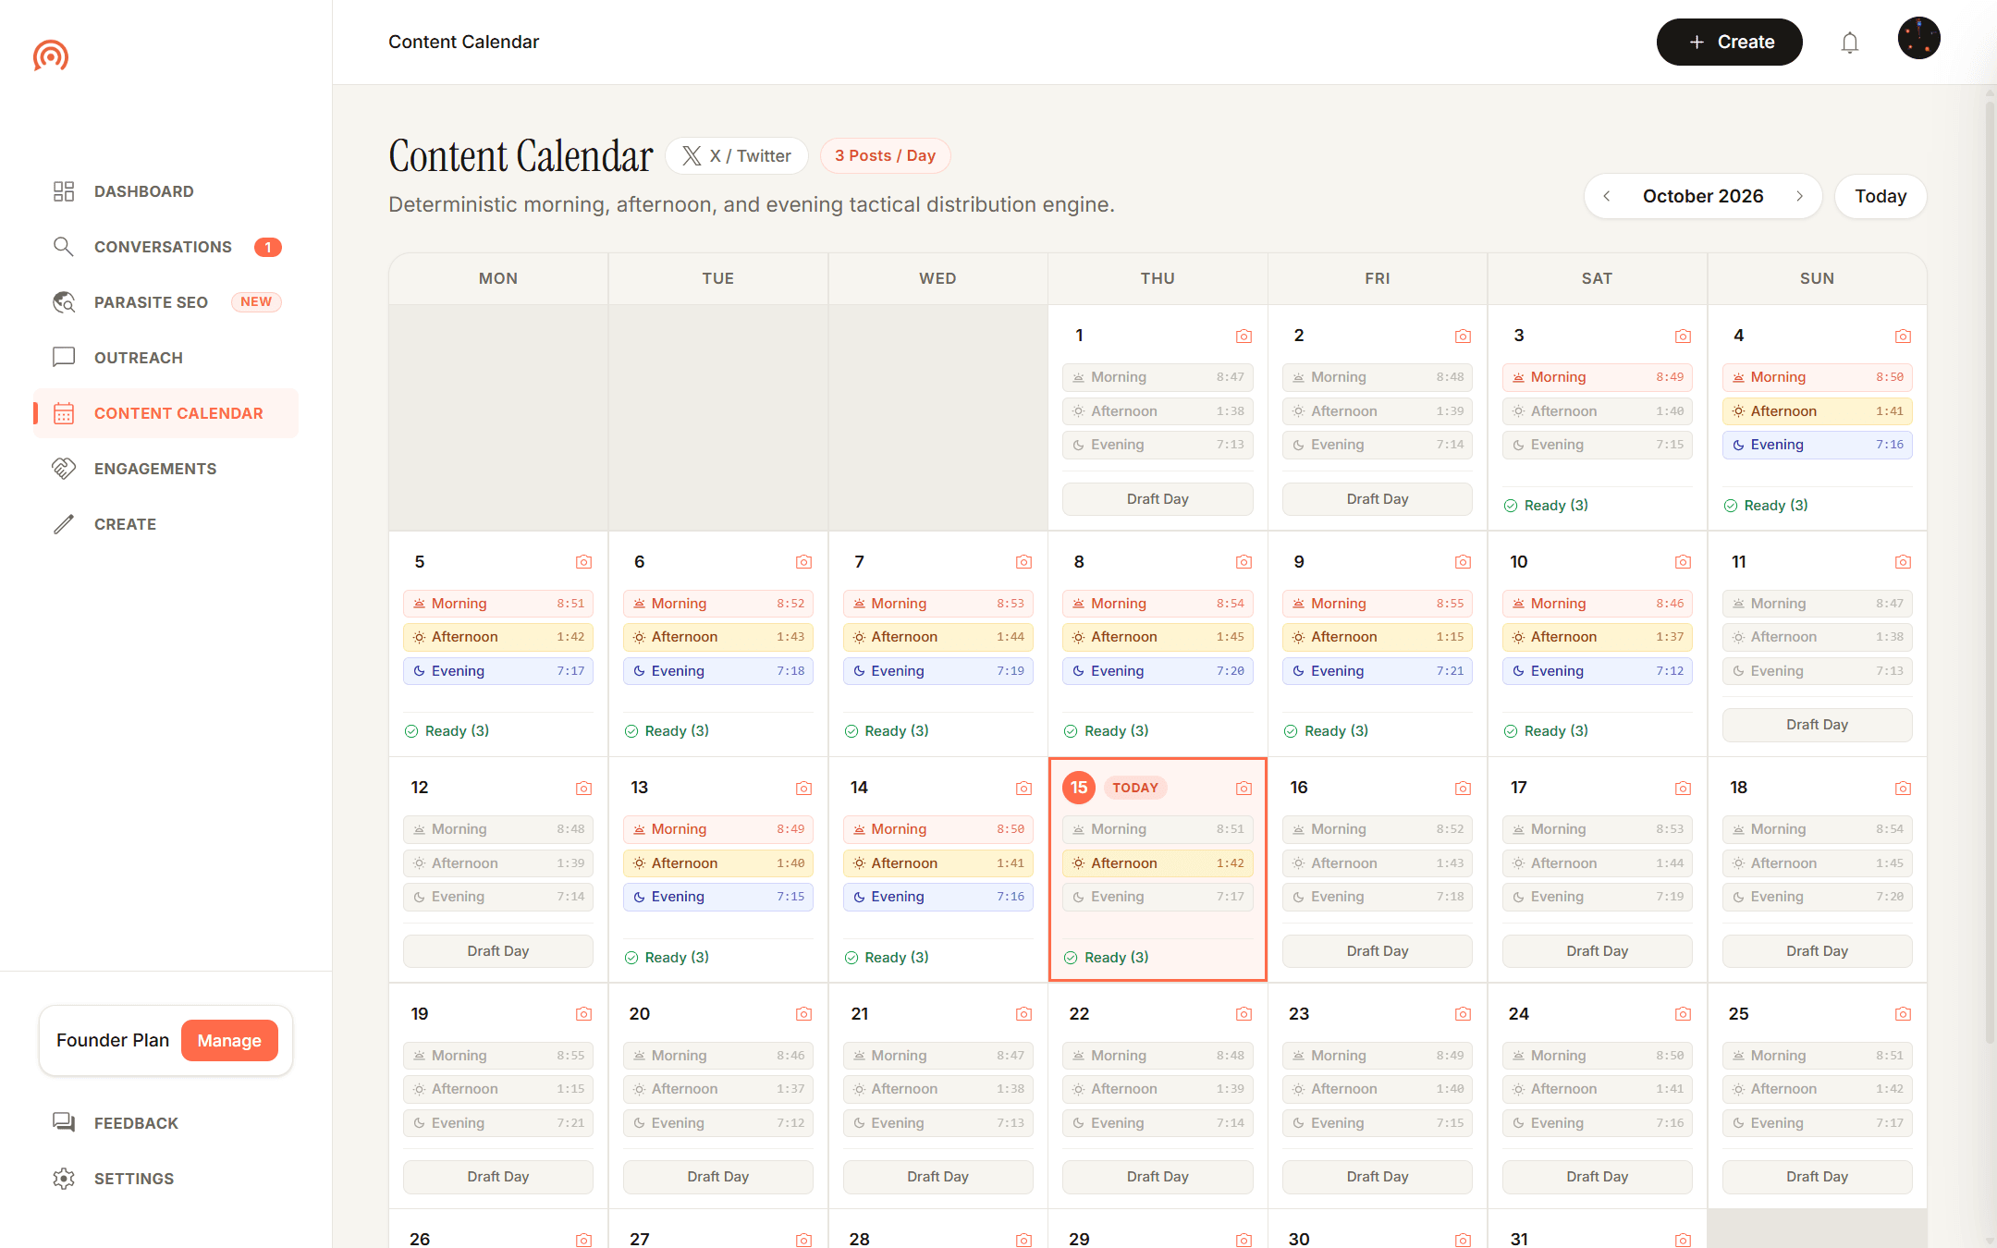1997x1248 pixels.
Task: Click the camera icon on October 3
Action: point(1683,336)
